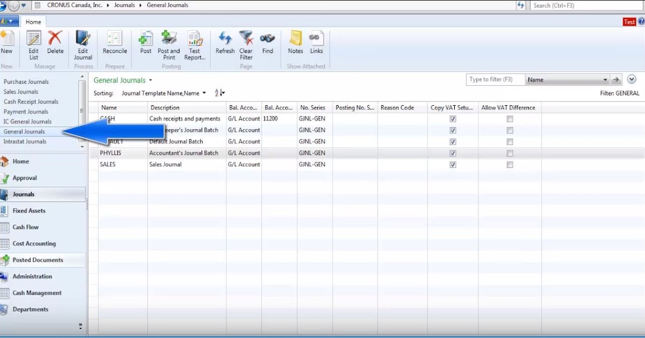Switch to the Home ribbon tab
Screen dimensions: 645x338
click(x=33, y=21)
